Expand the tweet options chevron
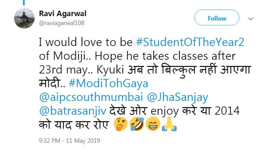The height and width of the screenshot is (150, 261). coord(251,18)
